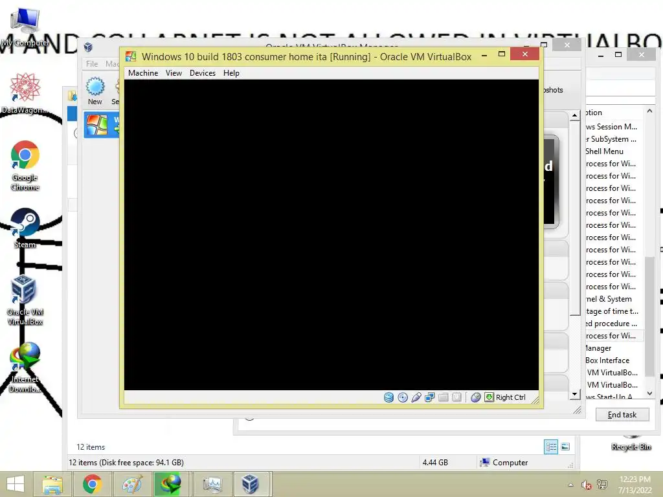
Task: Click VirtualBox Manager details scroll-down arrow
Action: click(x=575, y=394)
